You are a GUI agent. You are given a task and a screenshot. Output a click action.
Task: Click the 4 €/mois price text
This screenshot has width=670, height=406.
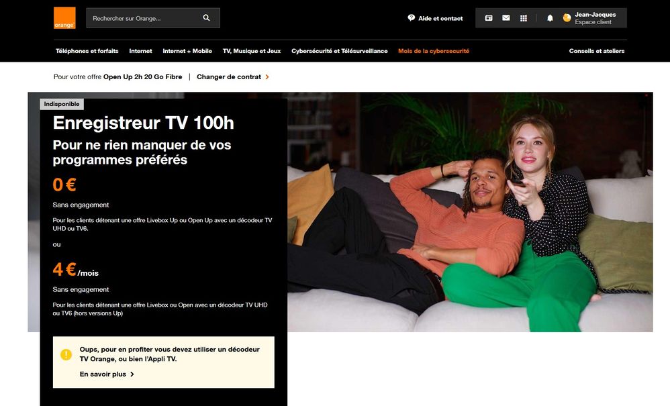pyautogui.click(x=76, y=270)
